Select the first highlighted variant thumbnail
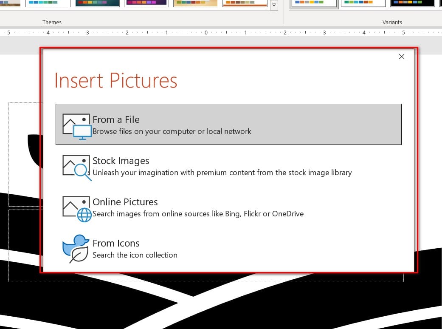 [314, 3]
